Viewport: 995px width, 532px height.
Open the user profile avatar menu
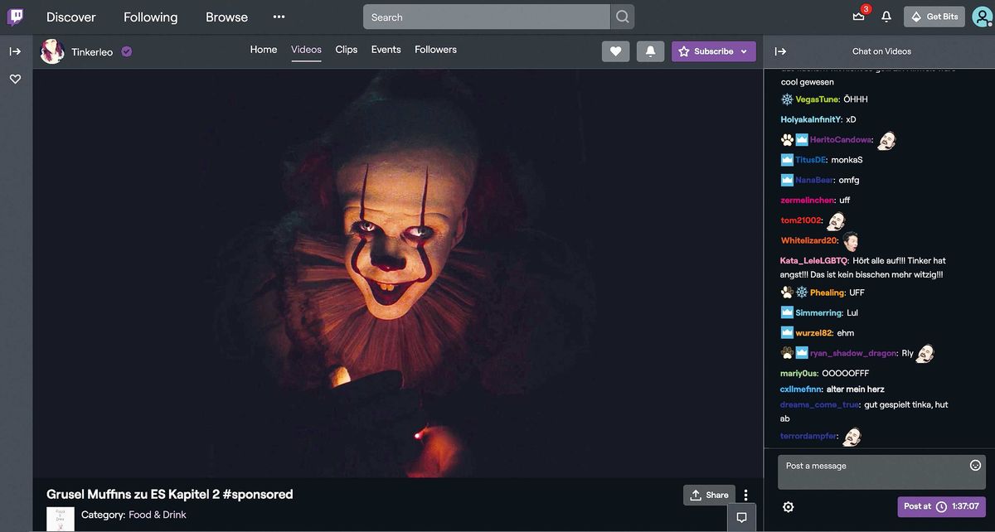coord(982,17)
